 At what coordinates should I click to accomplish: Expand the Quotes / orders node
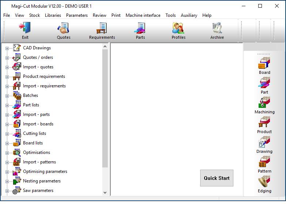[7, 58]
